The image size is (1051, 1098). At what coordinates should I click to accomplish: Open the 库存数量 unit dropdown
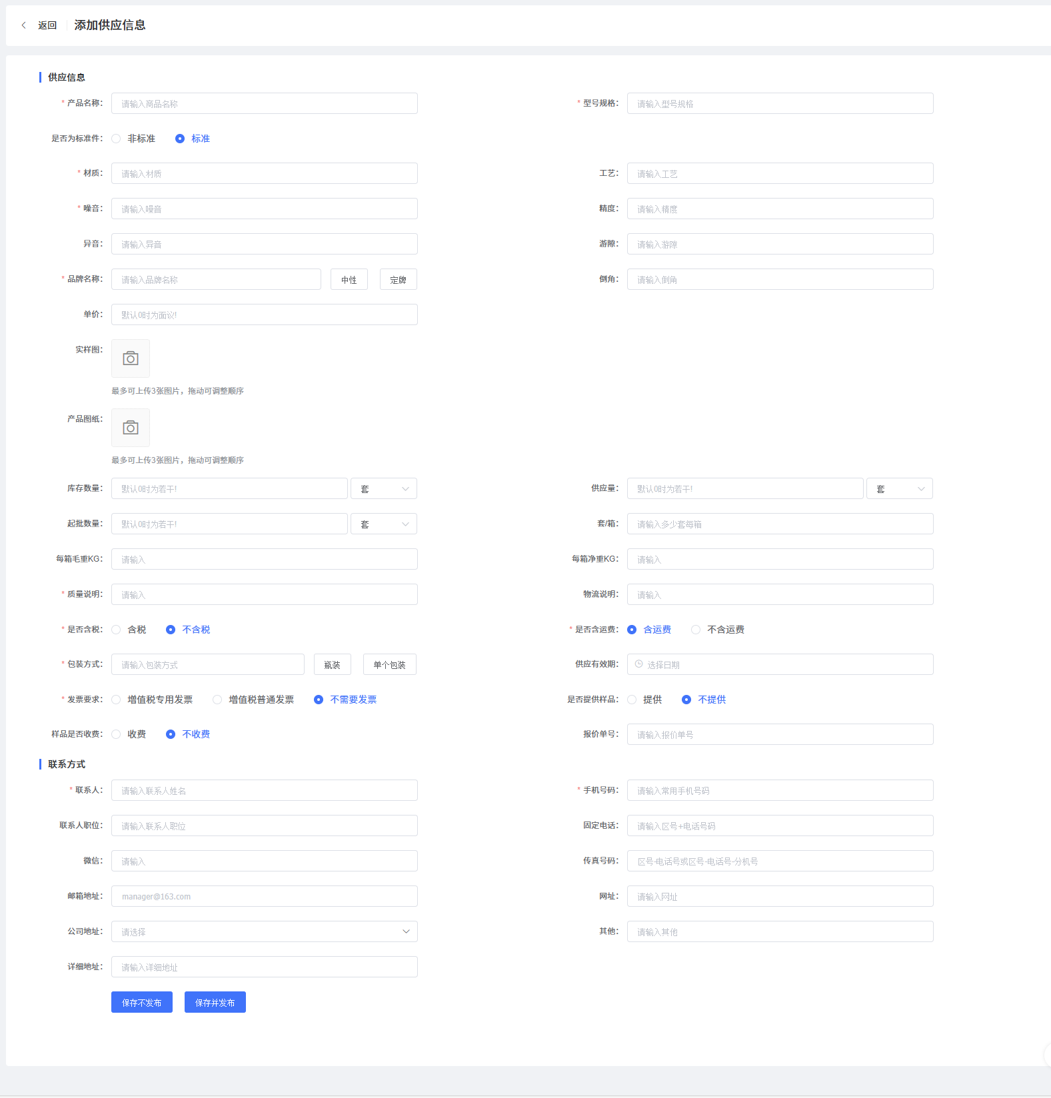pyautogui.click(x=384, y=489)
